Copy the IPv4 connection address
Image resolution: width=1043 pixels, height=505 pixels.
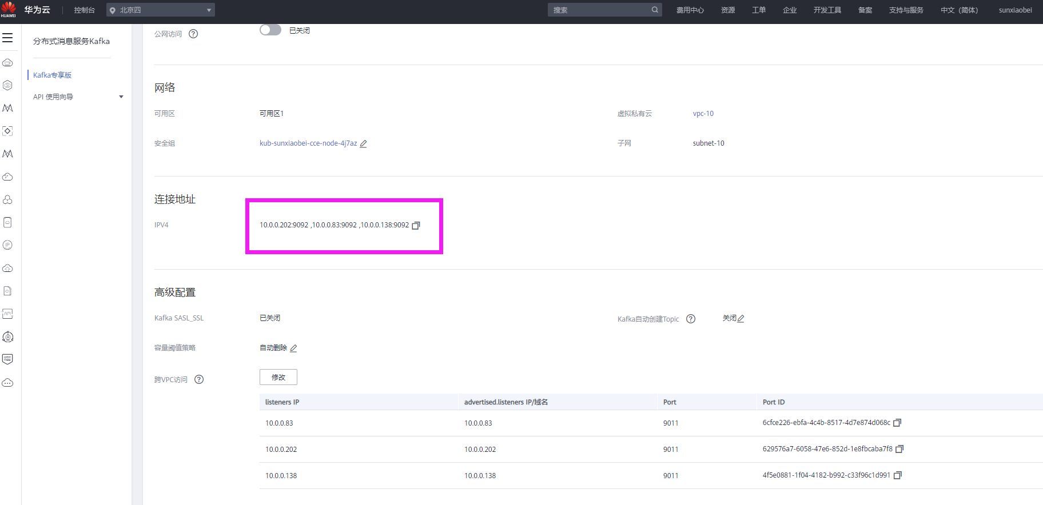pyautogui.click(x=416, y=225)
